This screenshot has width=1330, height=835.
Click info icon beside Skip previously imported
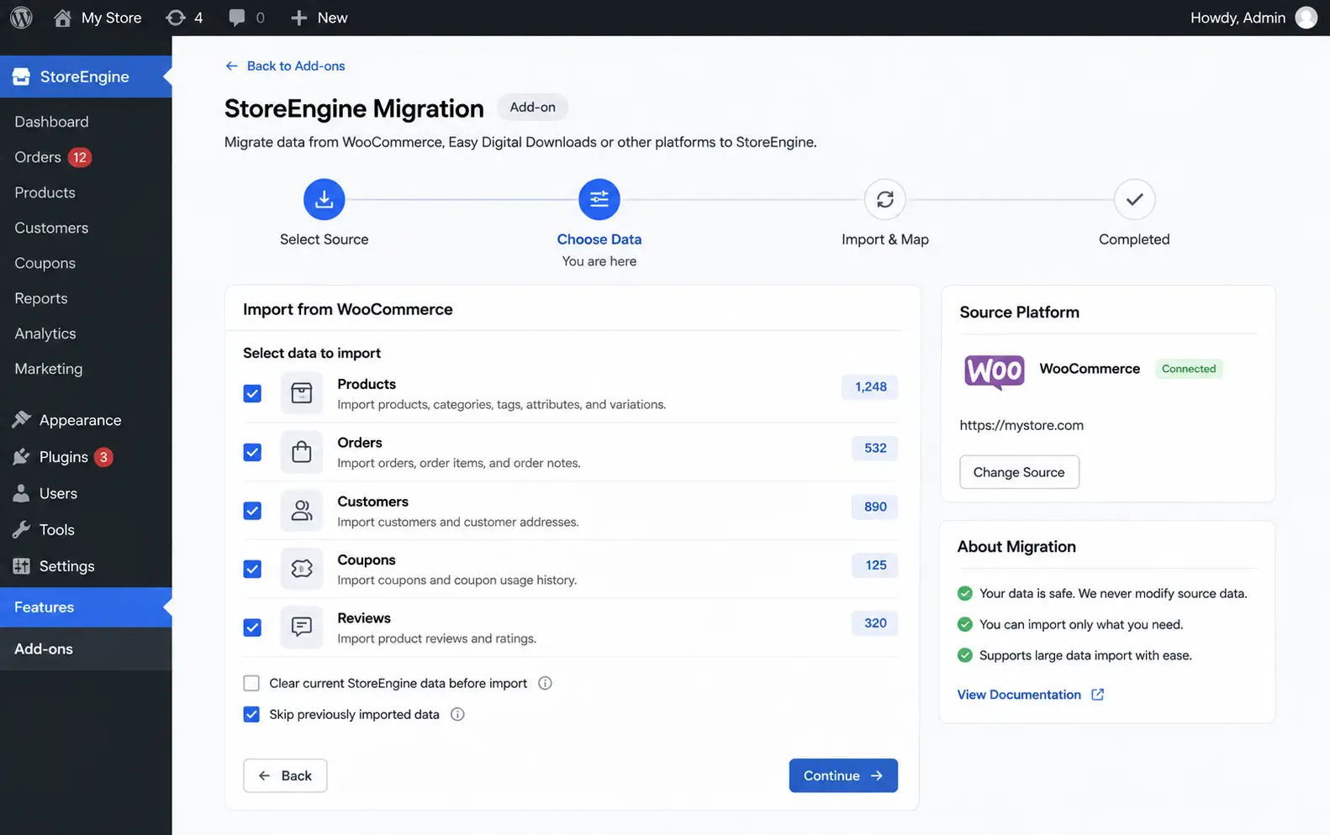click(x=457, y=714)
